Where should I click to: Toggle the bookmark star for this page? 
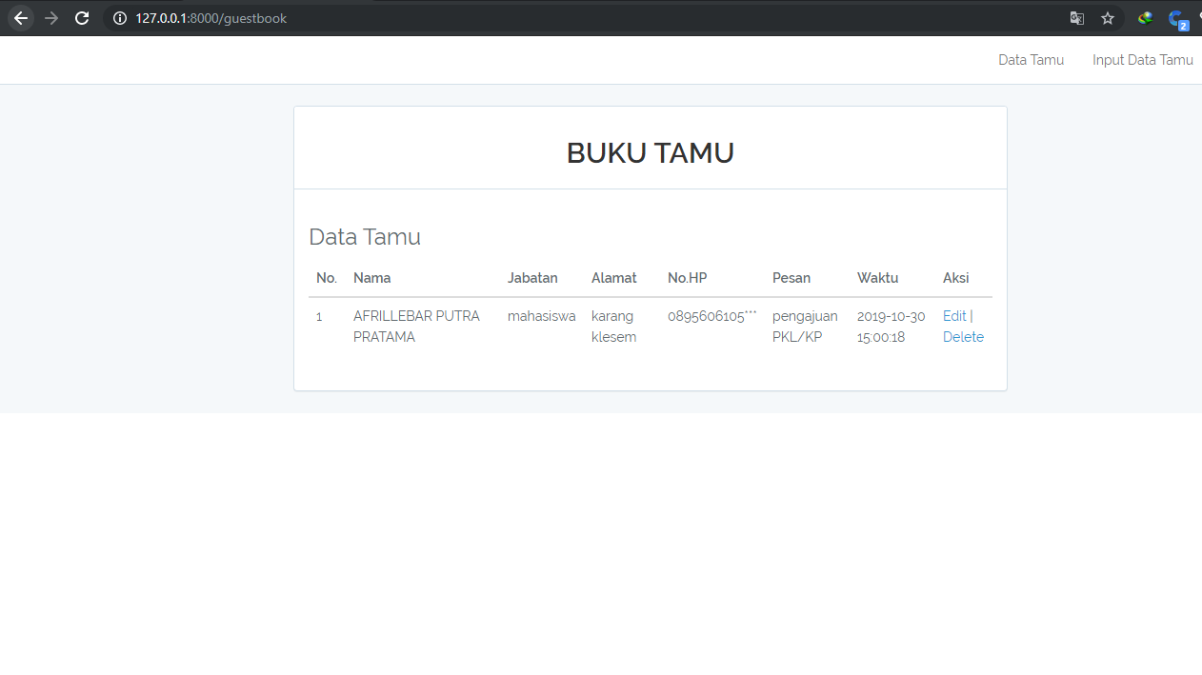coord(1107,17)
